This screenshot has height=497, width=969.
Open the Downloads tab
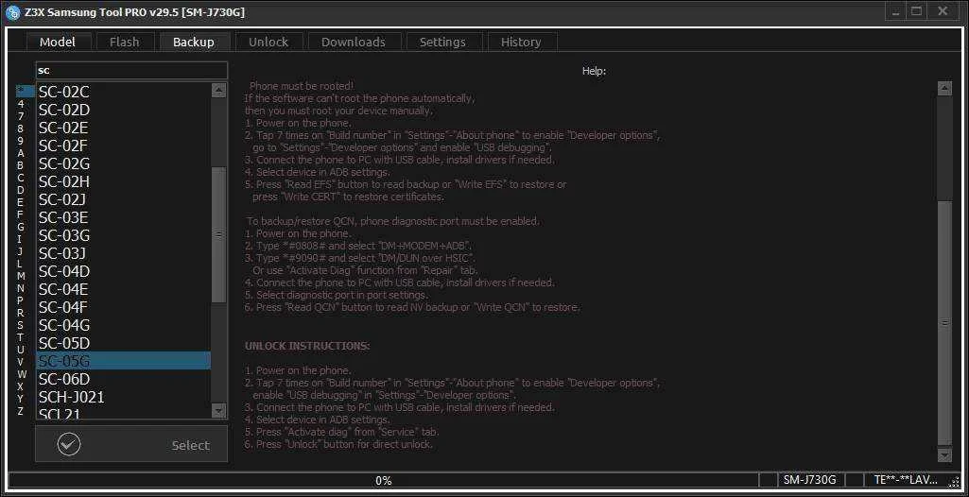pos(354,42)
